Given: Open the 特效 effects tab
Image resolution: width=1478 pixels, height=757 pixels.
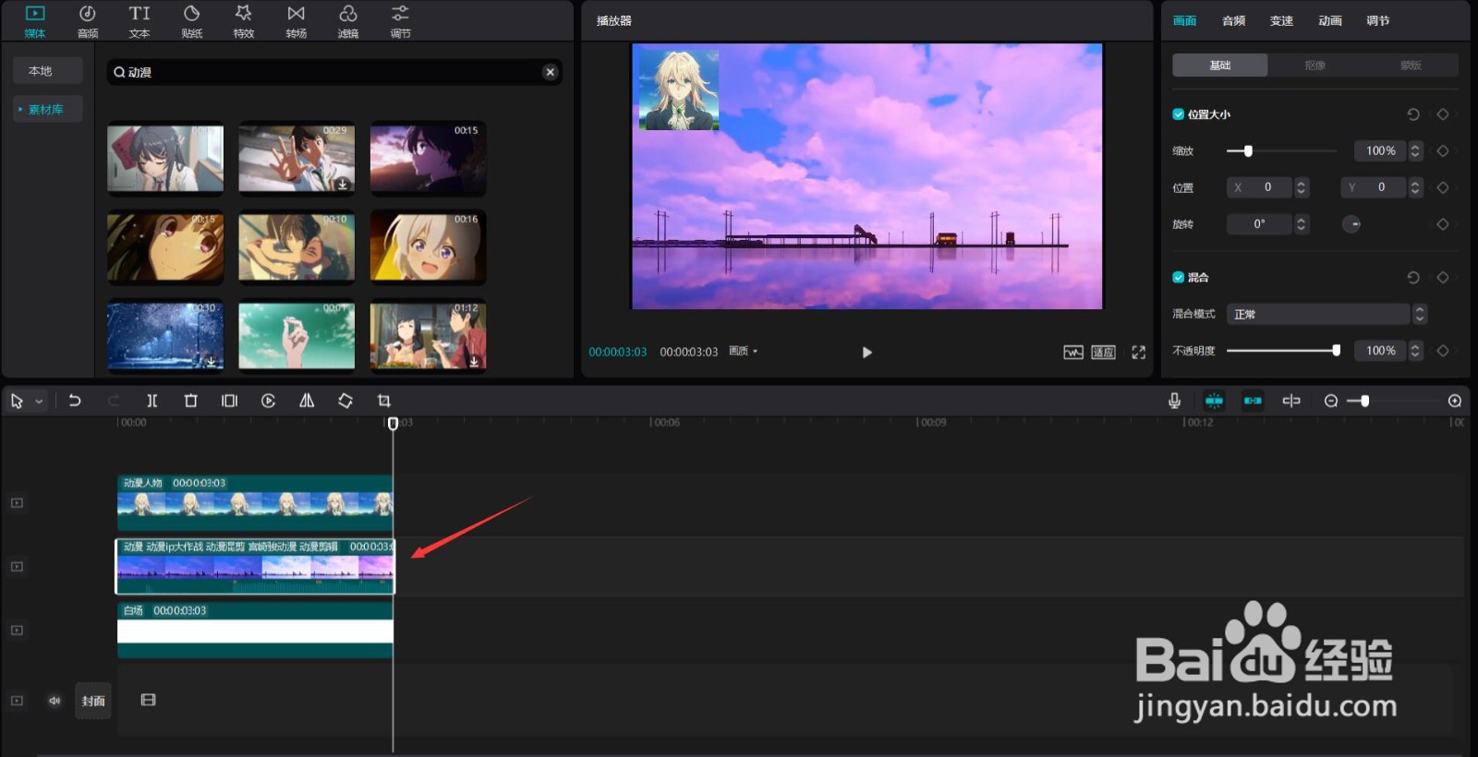Looking at the screenshot, I should tap(244, 21).
